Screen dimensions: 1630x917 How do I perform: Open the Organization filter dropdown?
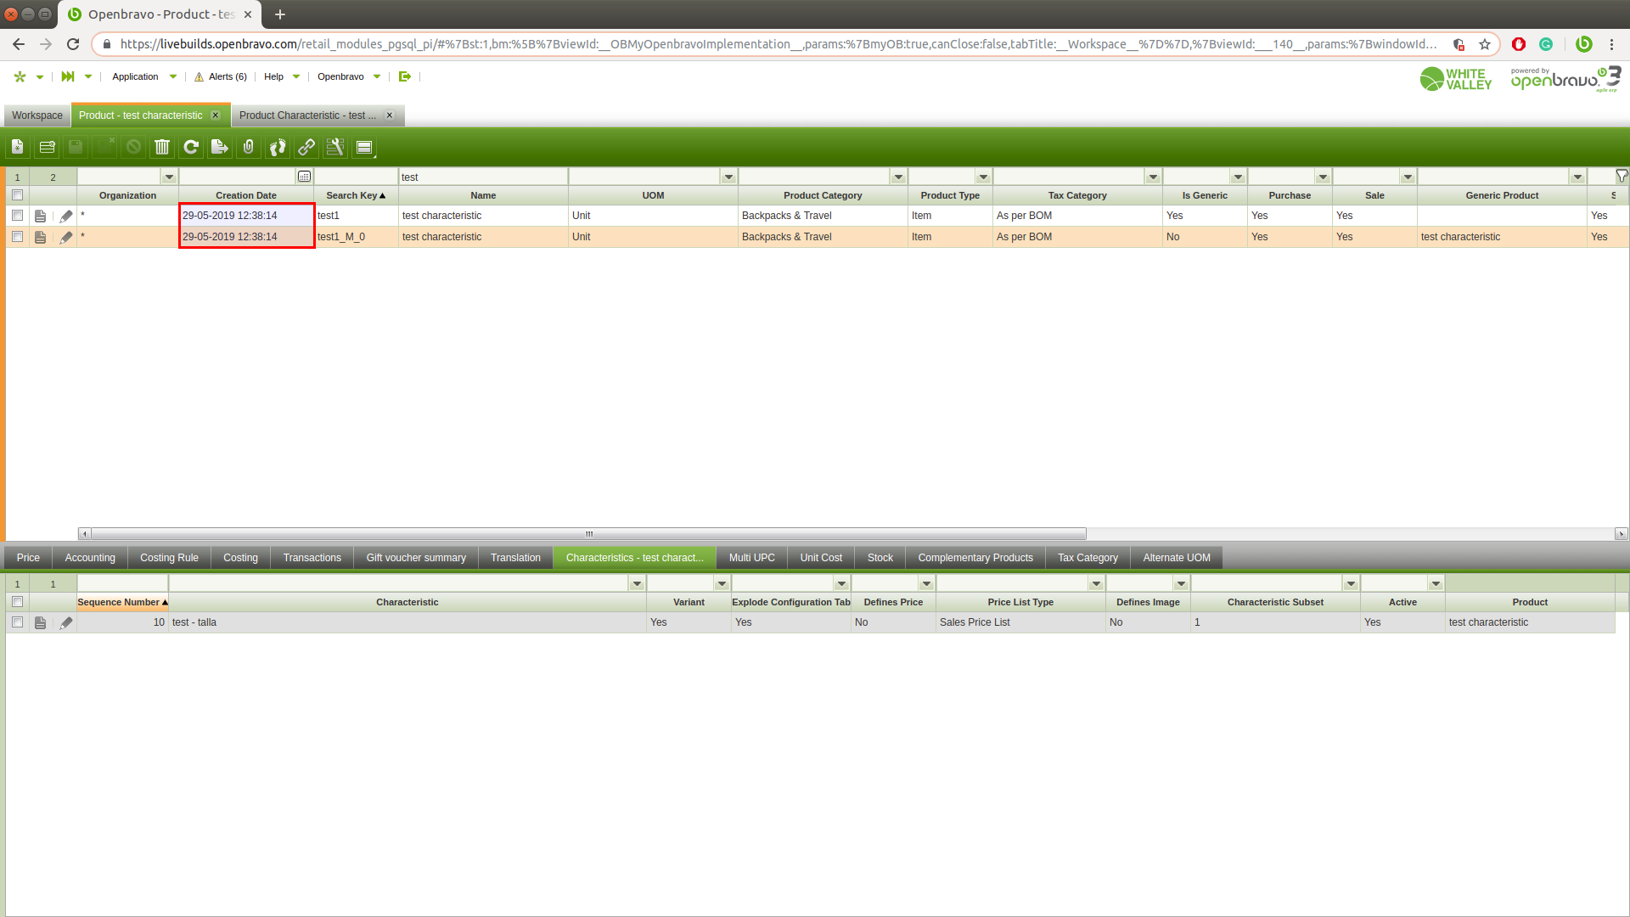[169, 177]
